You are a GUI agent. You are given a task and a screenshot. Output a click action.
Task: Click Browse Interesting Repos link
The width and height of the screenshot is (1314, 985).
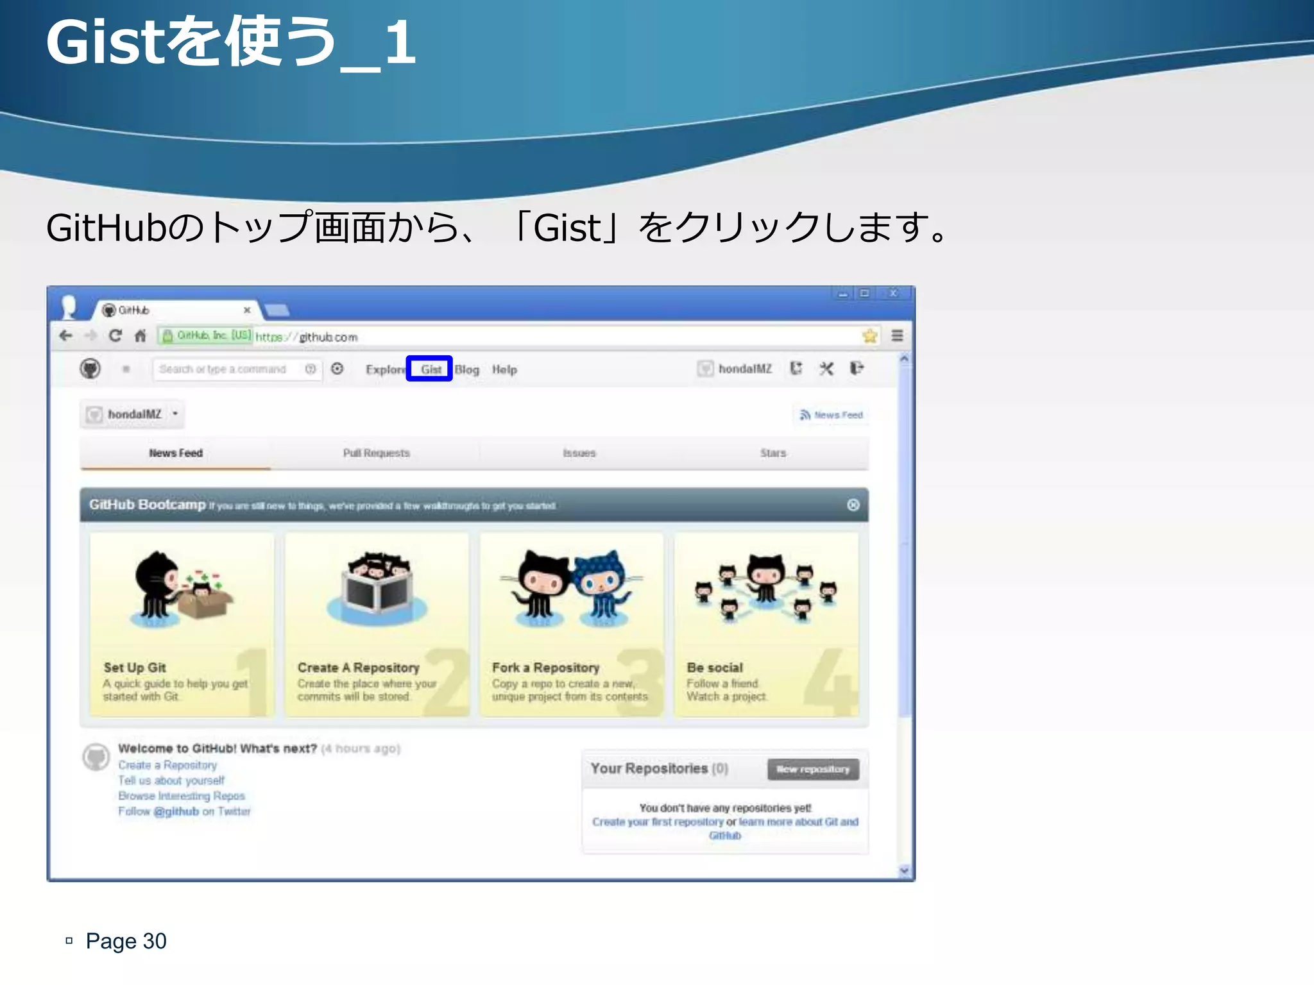[x=182, y=796]
